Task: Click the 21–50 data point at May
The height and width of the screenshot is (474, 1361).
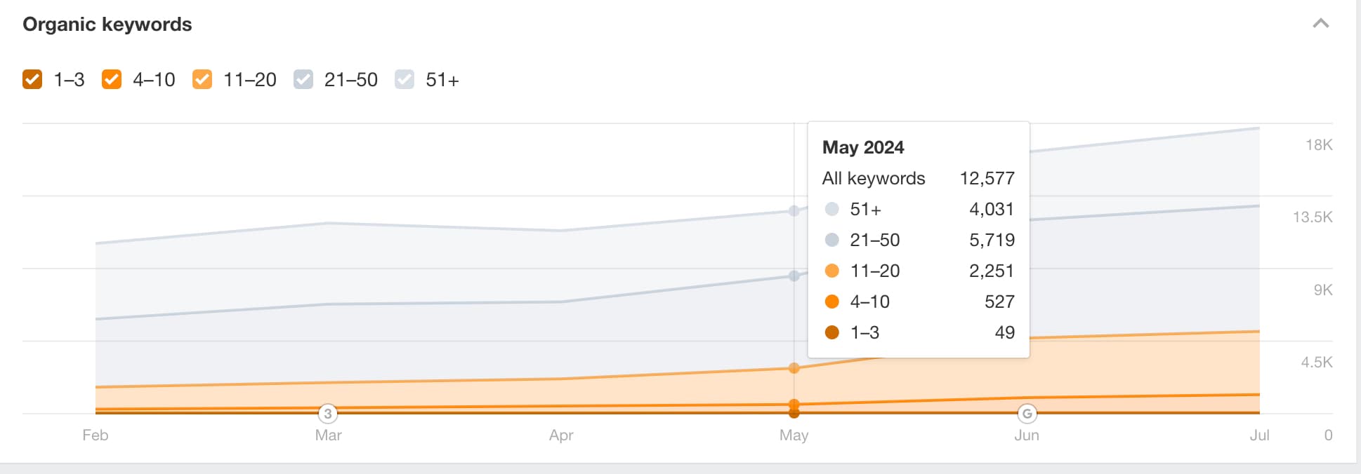Action: [x=794, y=276]
